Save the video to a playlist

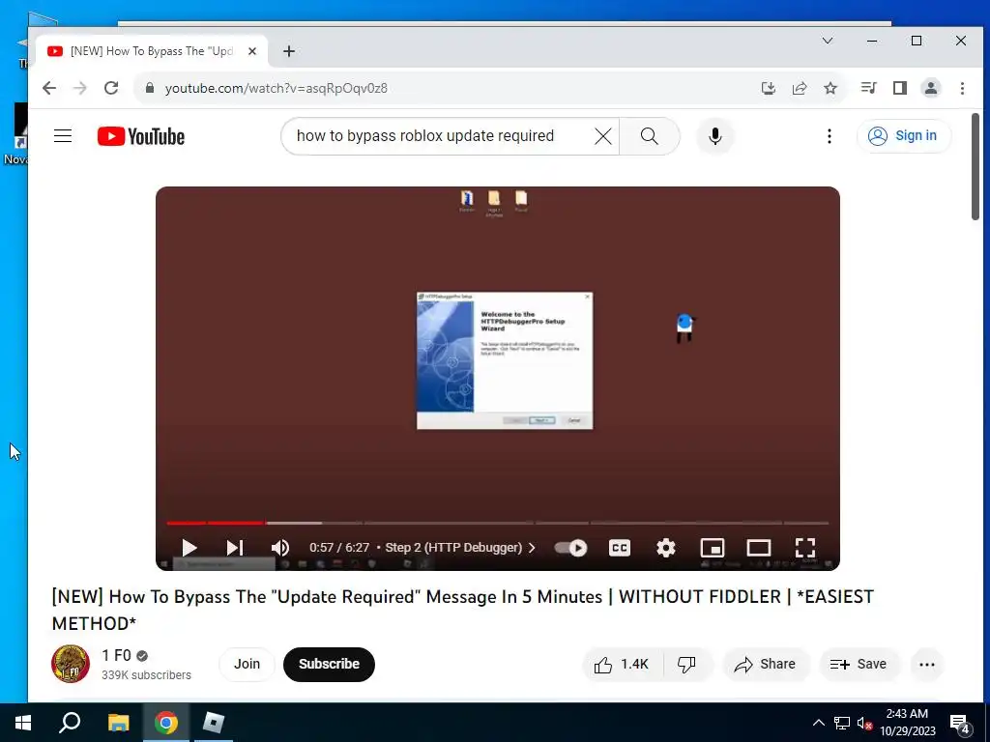[x=859, y=664]
